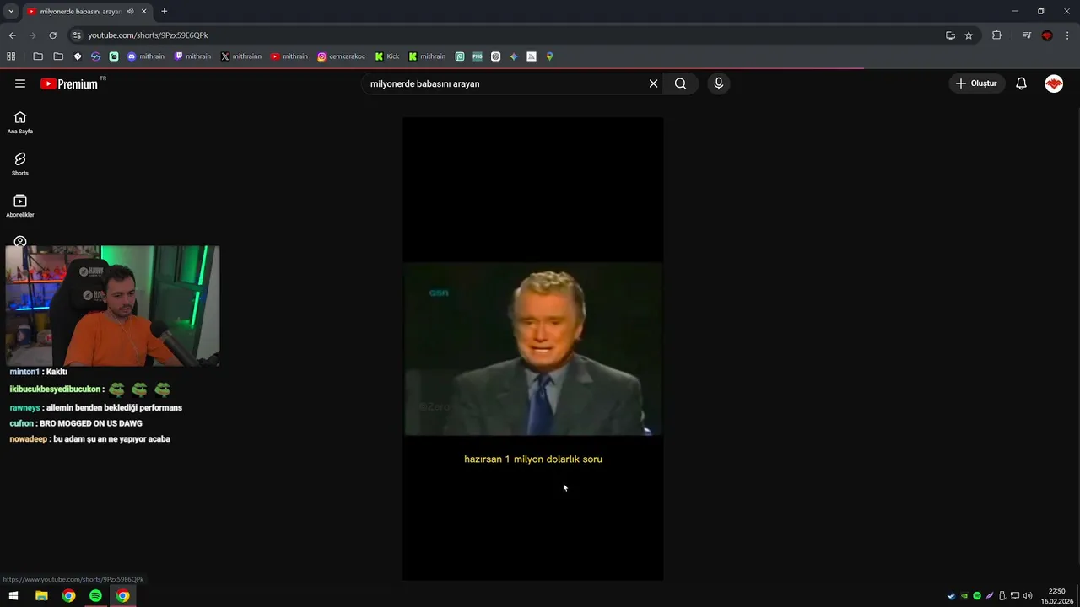Open the second bookmarks folder
This screenshot has height=607, width=1080.
coord(58,56)
